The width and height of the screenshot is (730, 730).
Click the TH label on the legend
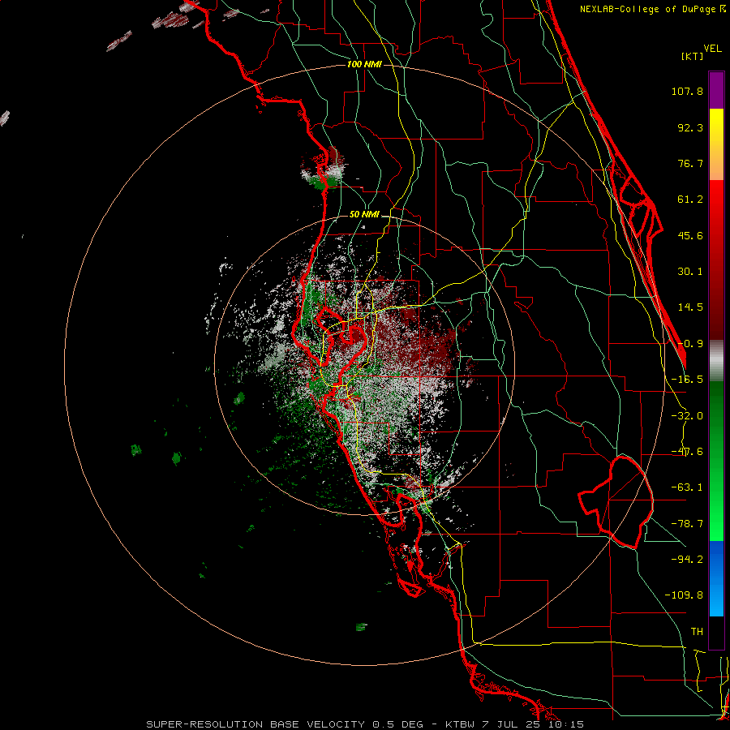point(697,632)
